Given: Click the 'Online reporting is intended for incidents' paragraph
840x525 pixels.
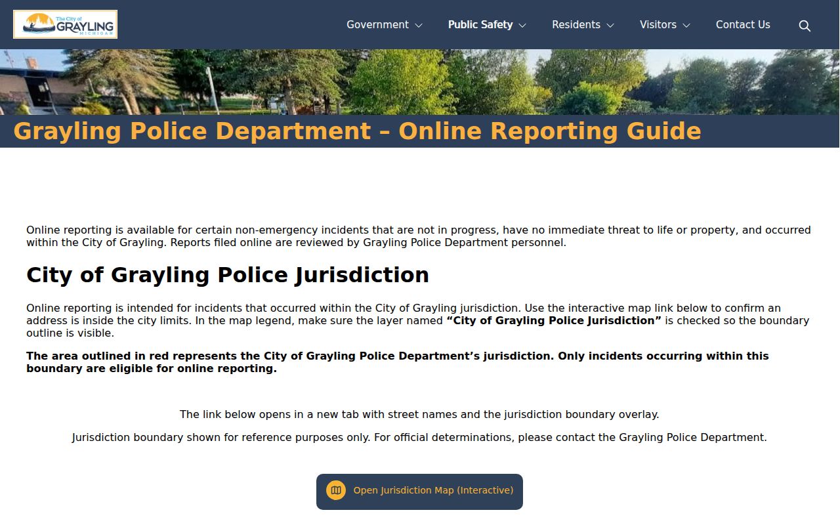Looking at the screenshot, I should 418,320.
